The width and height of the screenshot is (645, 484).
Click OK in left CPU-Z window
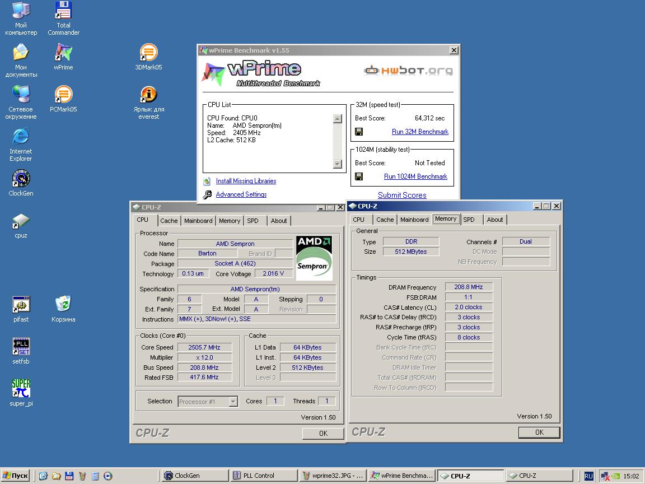[x=323, y=434]
